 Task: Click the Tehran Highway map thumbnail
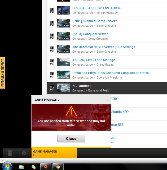(63, 10)
